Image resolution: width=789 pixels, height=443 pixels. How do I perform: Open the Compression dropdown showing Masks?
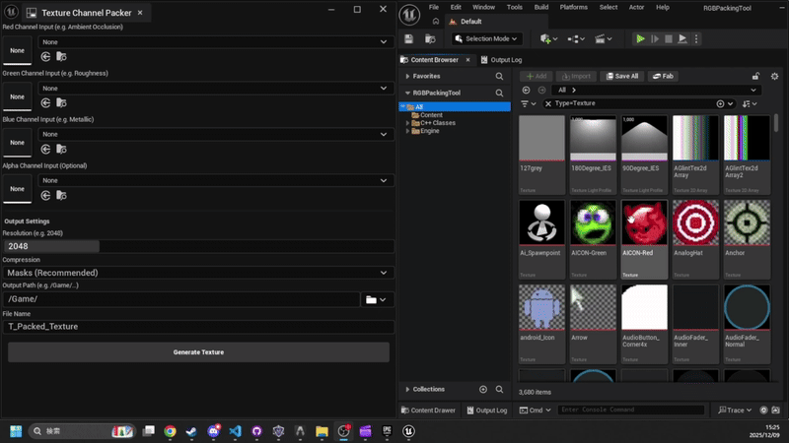[198, 273]
